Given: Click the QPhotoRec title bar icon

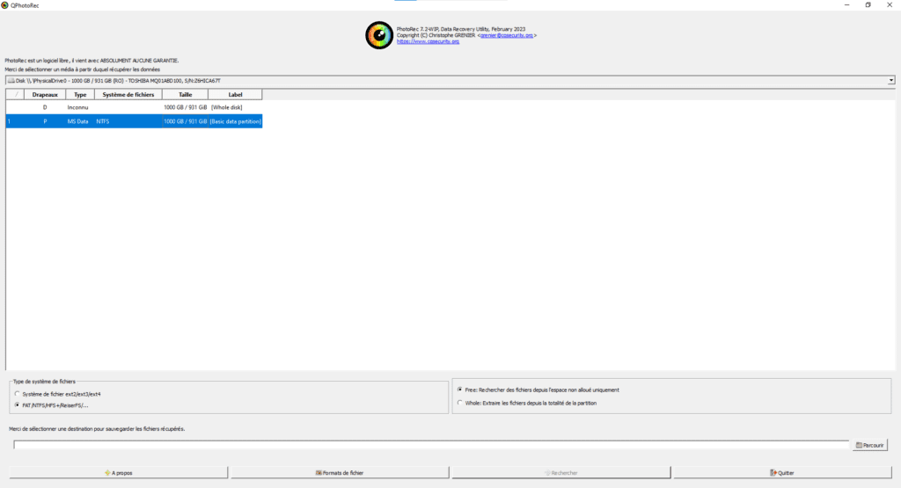Looking at the screenshot, I should pyautogui.click(x=4, y=5).
